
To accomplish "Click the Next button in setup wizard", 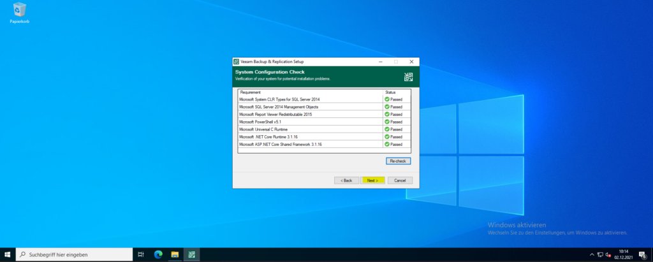I will tap(373, 180).
